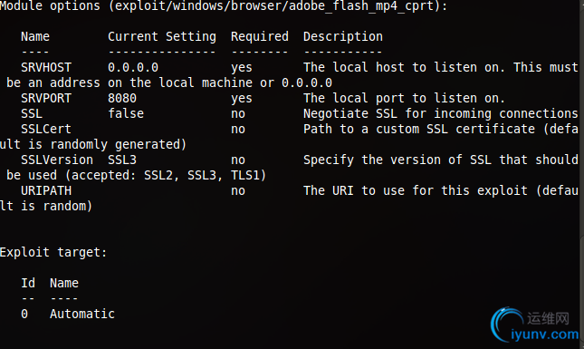Click the SRVPORT option name
584x349 pixels.
[46, 99]
